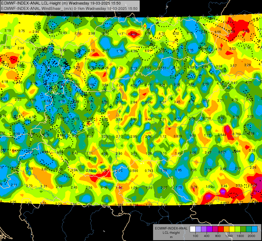Click the '2000' legend scale label

(x=252, y=236)
